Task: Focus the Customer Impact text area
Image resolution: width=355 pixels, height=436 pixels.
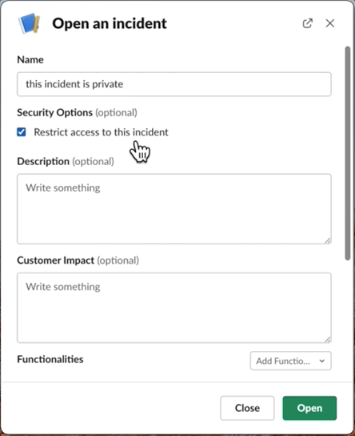Action: (174, 308)
